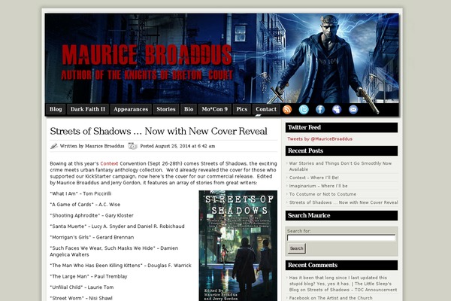Click the calendar icon beside post date
This screenshot has width=451, height=301.
(x=132, y=146)
